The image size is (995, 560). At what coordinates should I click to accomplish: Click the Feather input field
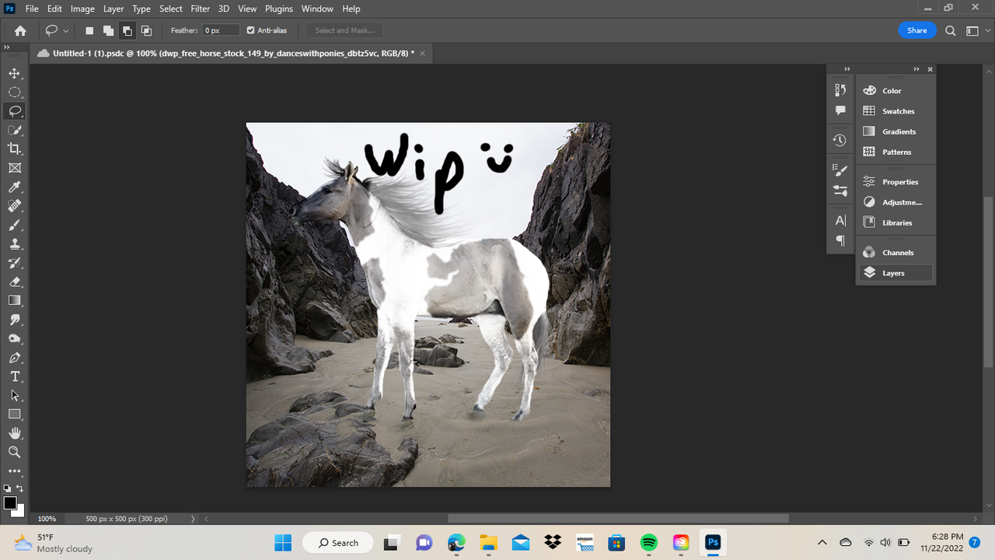tap(221, 30)
